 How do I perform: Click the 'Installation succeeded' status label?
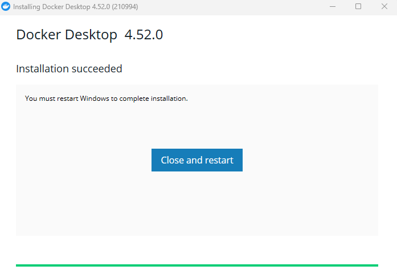pos(69,69)
